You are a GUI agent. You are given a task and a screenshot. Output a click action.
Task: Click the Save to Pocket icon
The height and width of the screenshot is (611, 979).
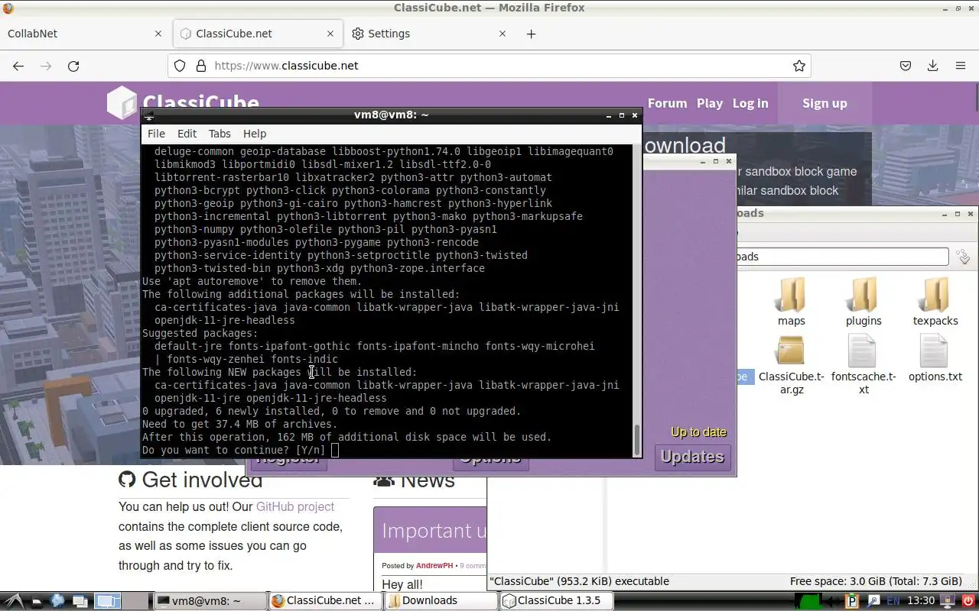click(x=905, y=66)
